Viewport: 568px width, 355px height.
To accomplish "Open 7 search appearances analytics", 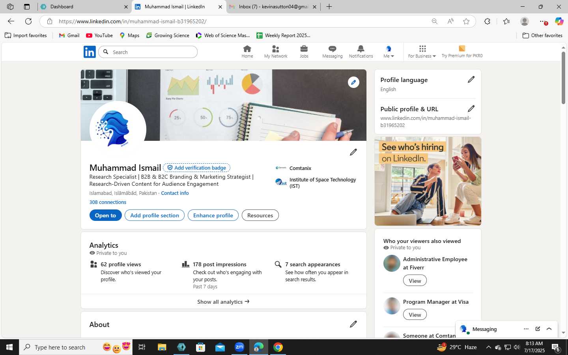I will pyautogui.click(x=313, y=264).
